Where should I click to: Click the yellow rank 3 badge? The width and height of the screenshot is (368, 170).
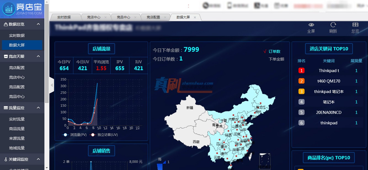tap(302, 92)
